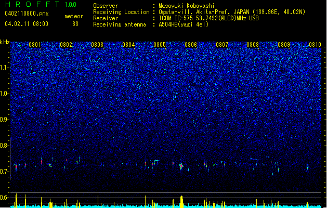Click the 0803 time marker

pos(97,45)
